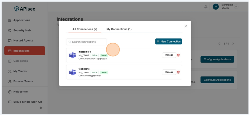The image size is (249, 115).
Task: Delete the msteams-1 connection via trash icon
Action: coord(178,55)
